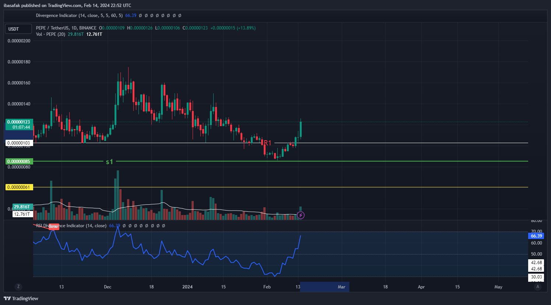
Task: Select the Vol · PEPE (20) legend
Action: coord(50,34)
